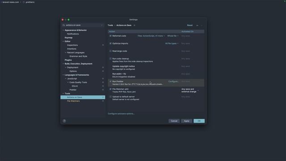Open Configure autosave options link
The width and height of the screenshot is (286, 161).
click(x=121, y=114)
